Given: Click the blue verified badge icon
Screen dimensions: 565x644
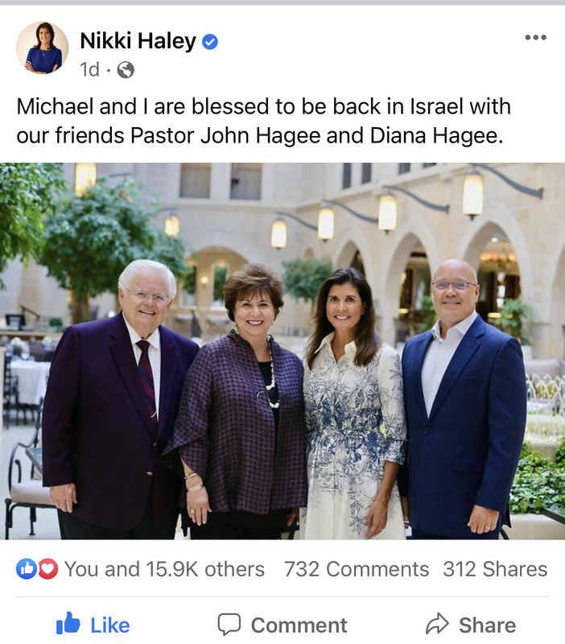Looking at the screenshot, I should [x=210, y=42].
